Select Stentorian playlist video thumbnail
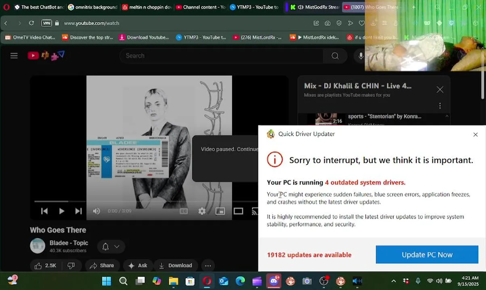The image size is (486, 290). (326, 119)
